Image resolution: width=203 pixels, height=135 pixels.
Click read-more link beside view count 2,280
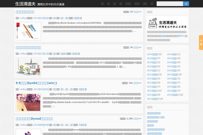click(137, 118)
